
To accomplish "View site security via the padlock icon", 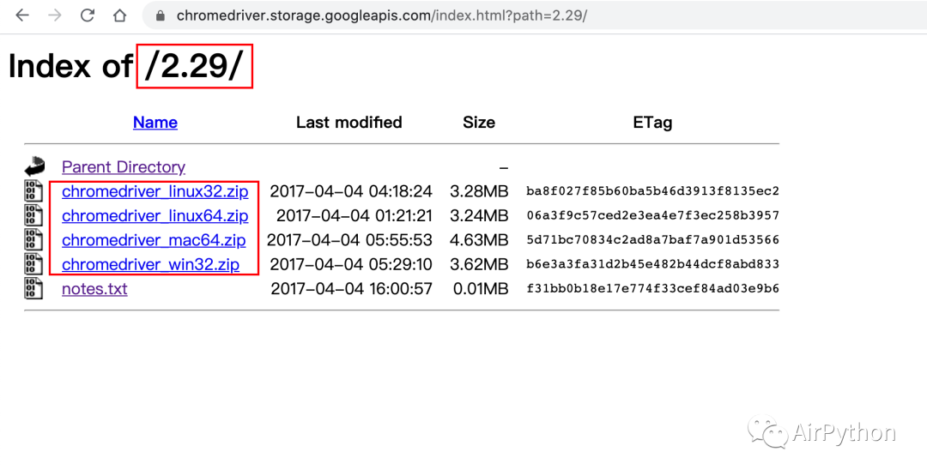I will coord(161,15).
